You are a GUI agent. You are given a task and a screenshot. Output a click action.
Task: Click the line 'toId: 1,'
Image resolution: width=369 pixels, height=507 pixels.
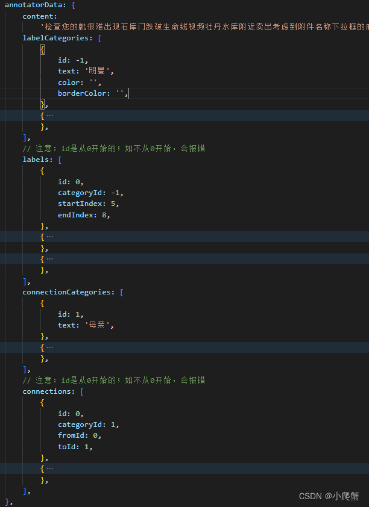(x=75, y=447)
